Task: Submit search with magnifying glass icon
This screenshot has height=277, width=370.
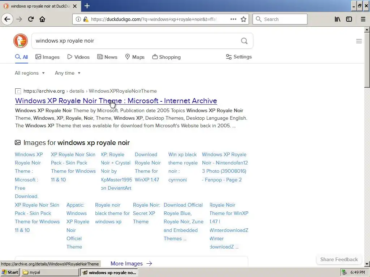Action: click(244, 41)
